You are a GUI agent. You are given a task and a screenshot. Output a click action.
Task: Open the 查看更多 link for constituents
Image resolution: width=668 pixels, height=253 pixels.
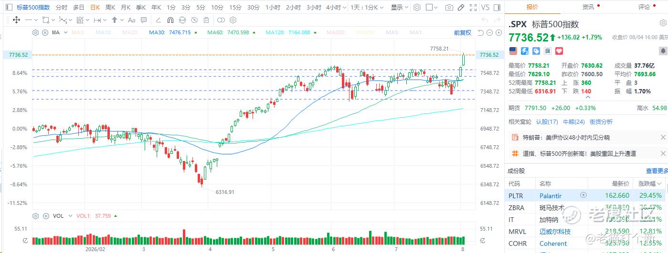point(657,171)
